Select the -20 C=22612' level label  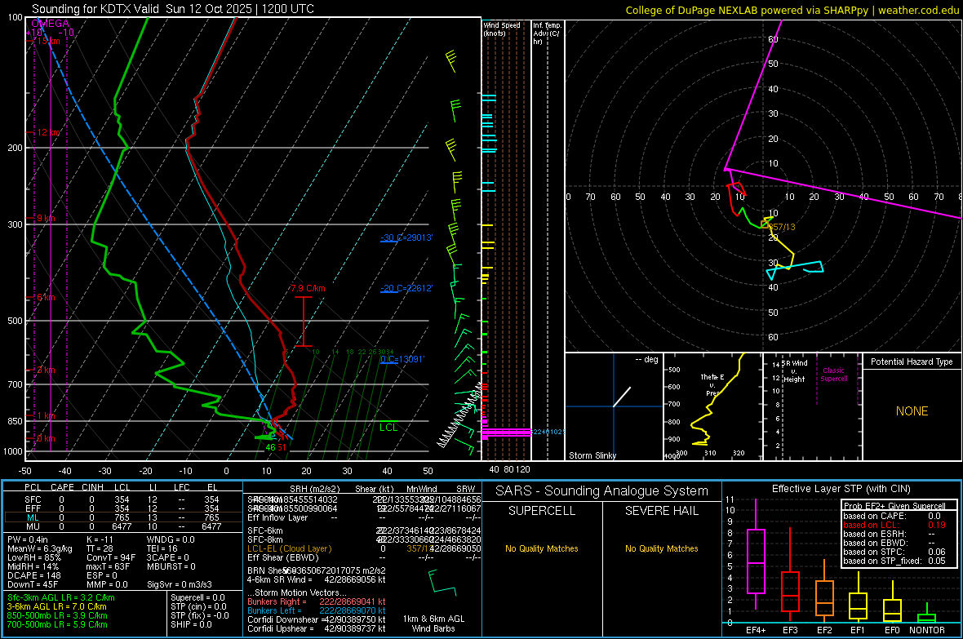pos(406,288)
